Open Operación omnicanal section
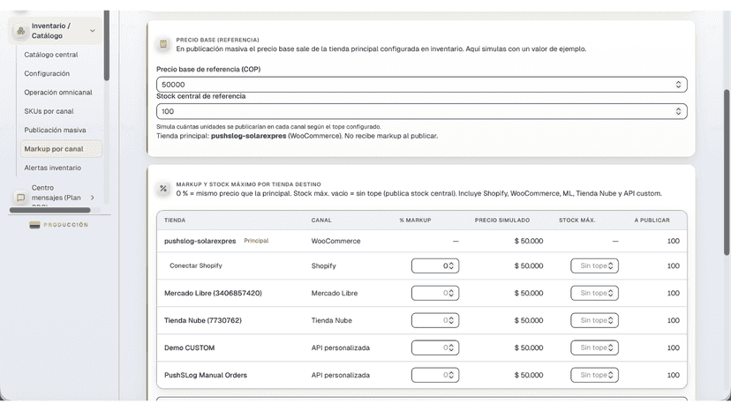This screenshot has width=731, height=411. pos(57,93)
